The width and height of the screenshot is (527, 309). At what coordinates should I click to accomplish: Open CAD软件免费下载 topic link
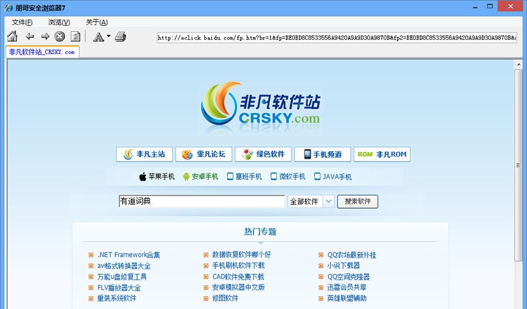tap(238, 277)
